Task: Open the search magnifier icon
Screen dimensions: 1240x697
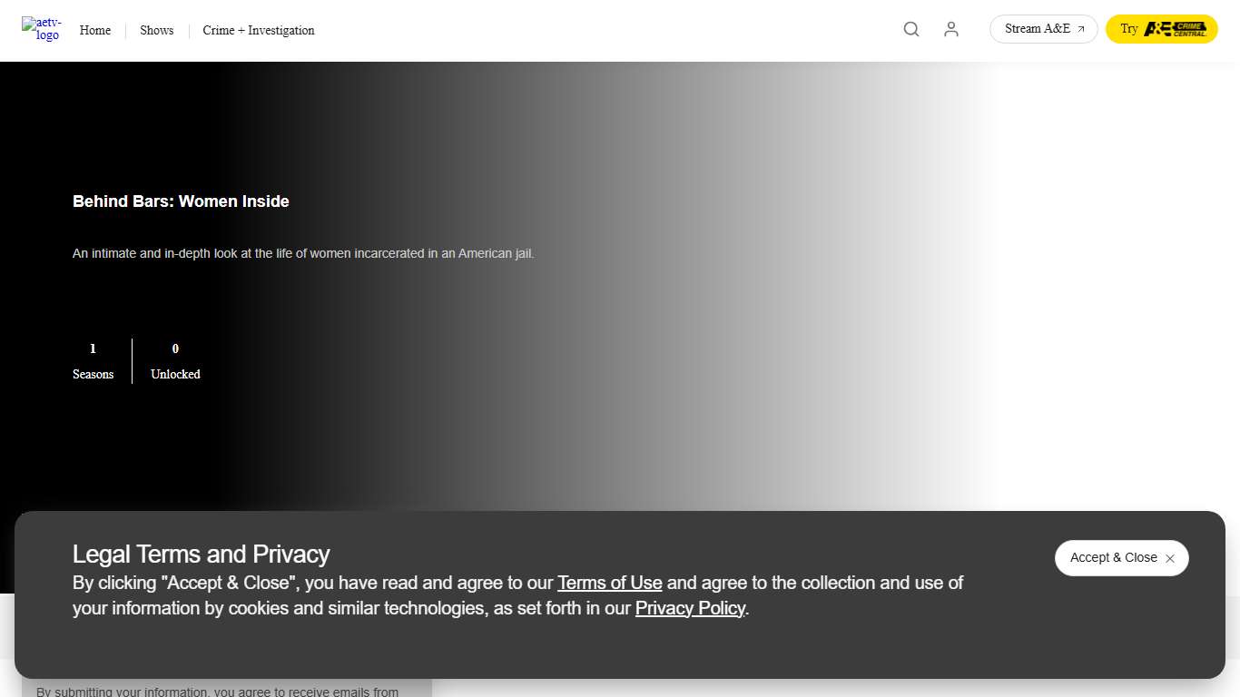Action: [x=911, y=29]
